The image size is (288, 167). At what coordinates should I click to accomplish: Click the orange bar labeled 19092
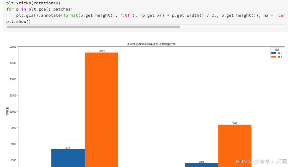pos(101,110)
